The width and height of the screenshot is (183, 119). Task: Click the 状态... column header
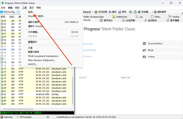[x=13, y=17]
